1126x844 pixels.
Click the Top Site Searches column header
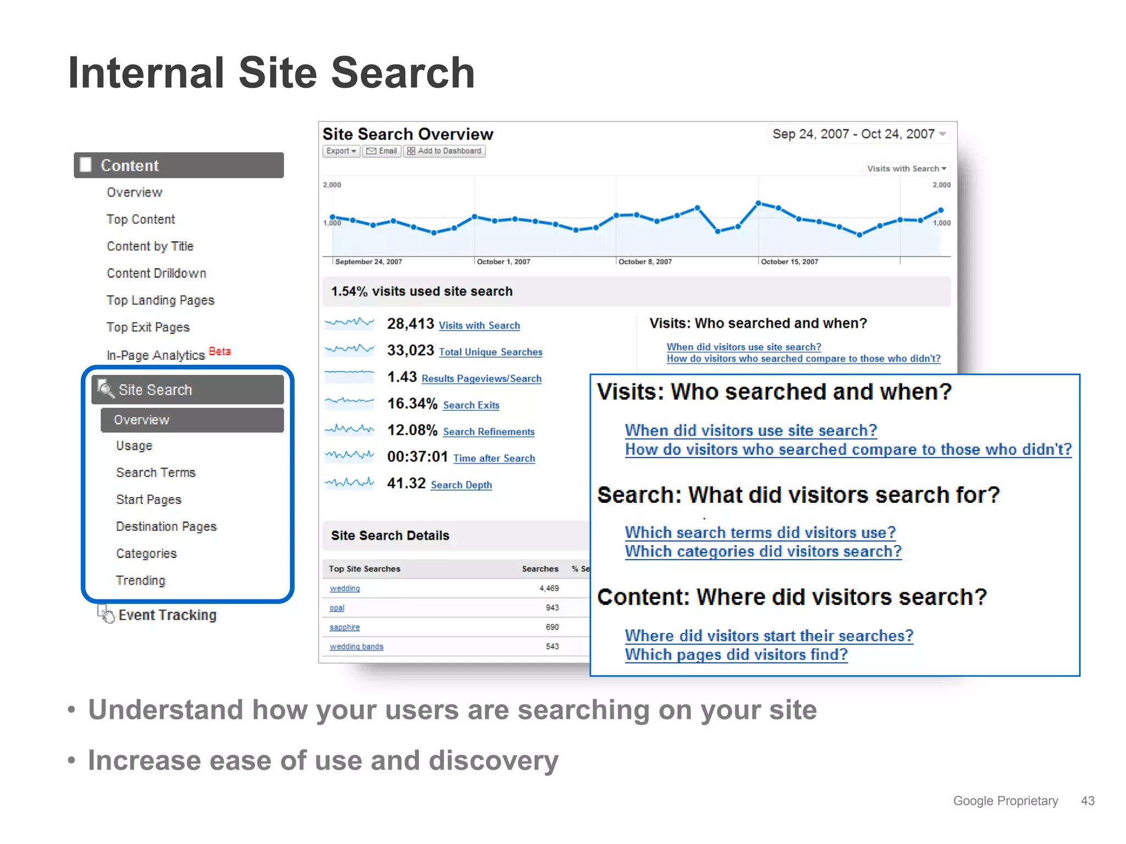[365, 569]
